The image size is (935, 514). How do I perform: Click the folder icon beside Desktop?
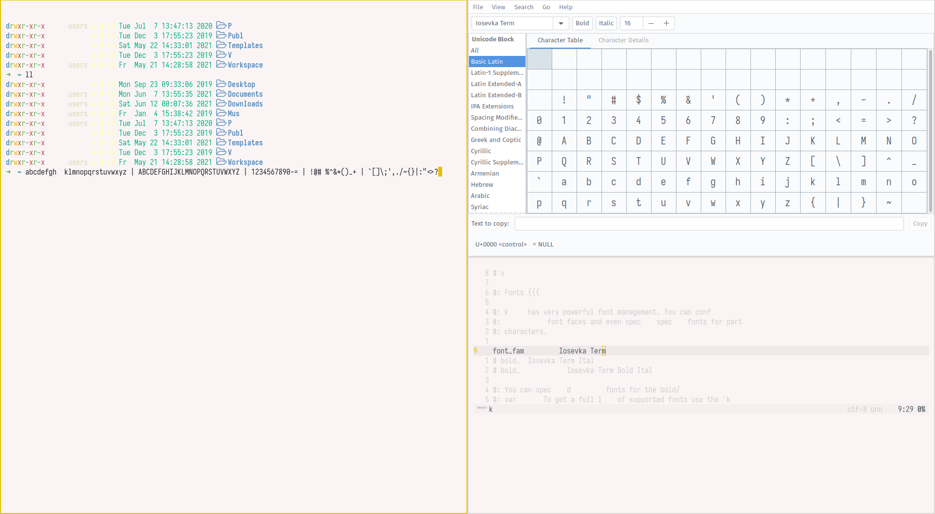[221, 84]
